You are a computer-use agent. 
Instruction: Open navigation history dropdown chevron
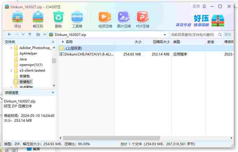coord(23,35)
